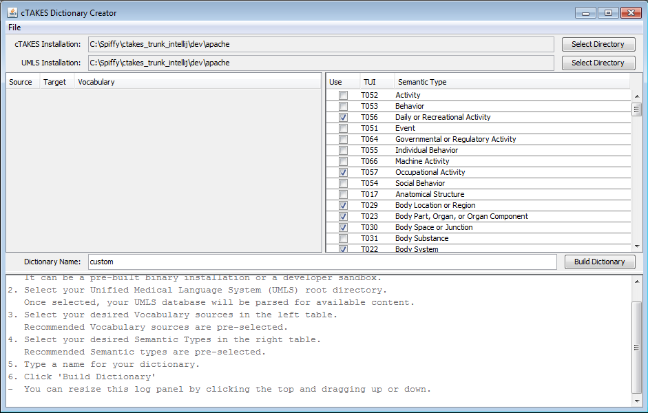Click the semantic type table scrollbar thumb
This screenshot has width=648, height=413.
point(637,109)
